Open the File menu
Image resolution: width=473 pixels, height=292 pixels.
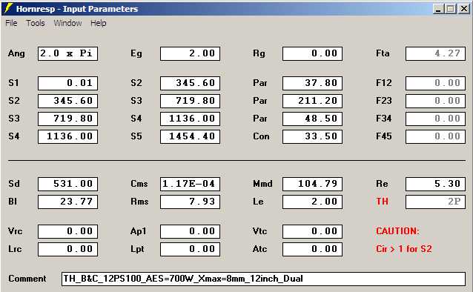pyautogui.click(x=11, y=23)
